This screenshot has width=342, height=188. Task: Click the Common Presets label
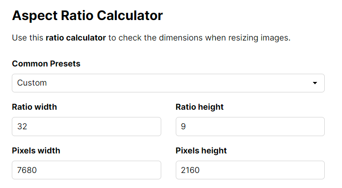[46, 64]
